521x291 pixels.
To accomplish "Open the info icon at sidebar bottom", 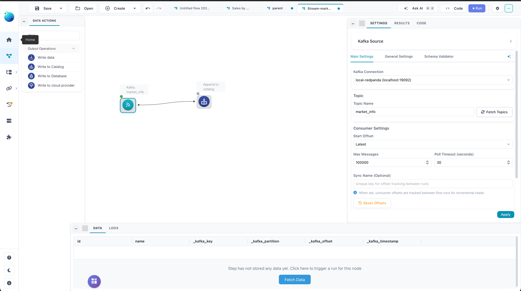I will tap(9, 283).
